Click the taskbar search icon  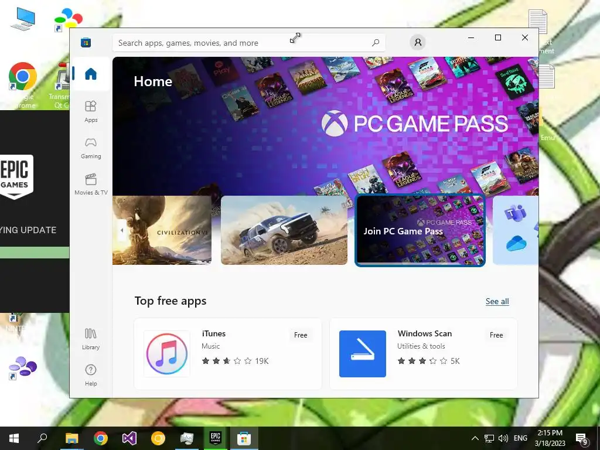[42, 438]
